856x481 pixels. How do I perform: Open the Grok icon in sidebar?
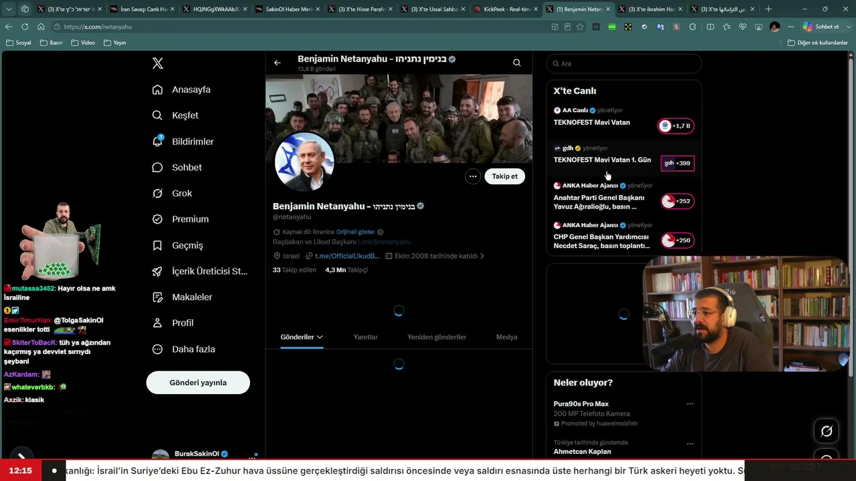pyautogui.click(x=157, y=194)
